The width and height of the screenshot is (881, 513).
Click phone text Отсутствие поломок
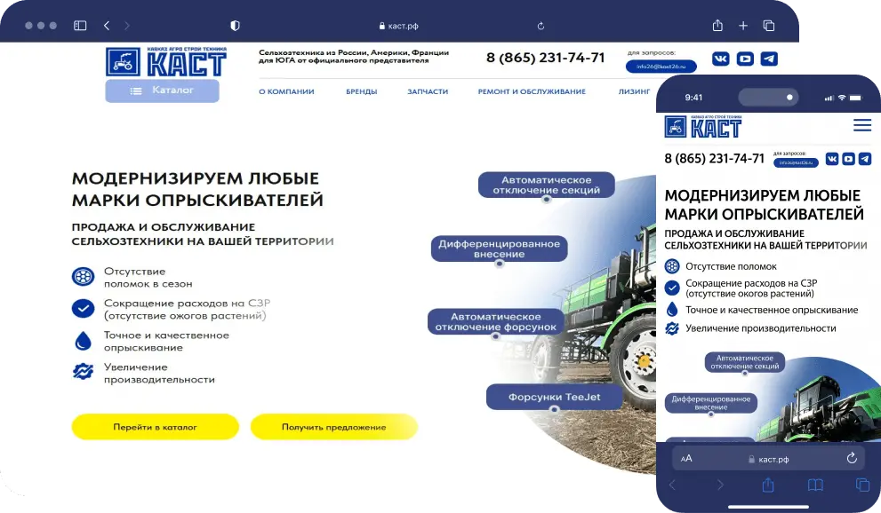click(731, 266)
